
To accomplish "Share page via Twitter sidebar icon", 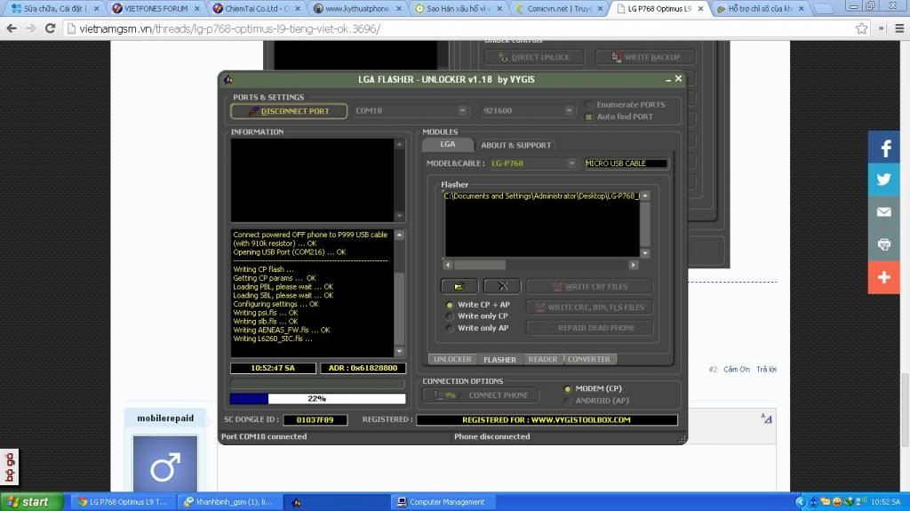I will click(x=884, y=180).
